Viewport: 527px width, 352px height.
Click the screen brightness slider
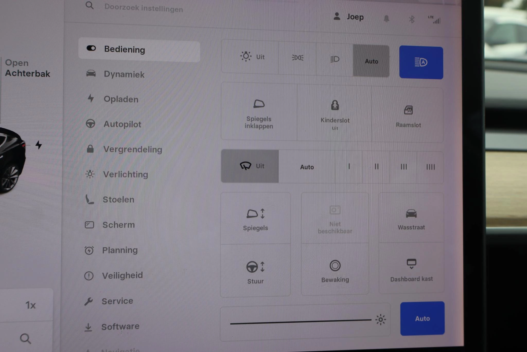click(301, 321)
